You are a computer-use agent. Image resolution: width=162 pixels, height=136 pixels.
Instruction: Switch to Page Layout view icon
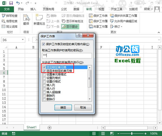pyautogui.click(x=103, y=133)
